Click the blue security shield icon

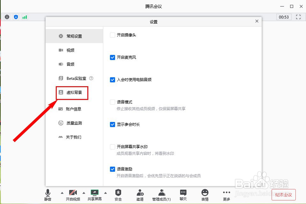click(16, 17)
